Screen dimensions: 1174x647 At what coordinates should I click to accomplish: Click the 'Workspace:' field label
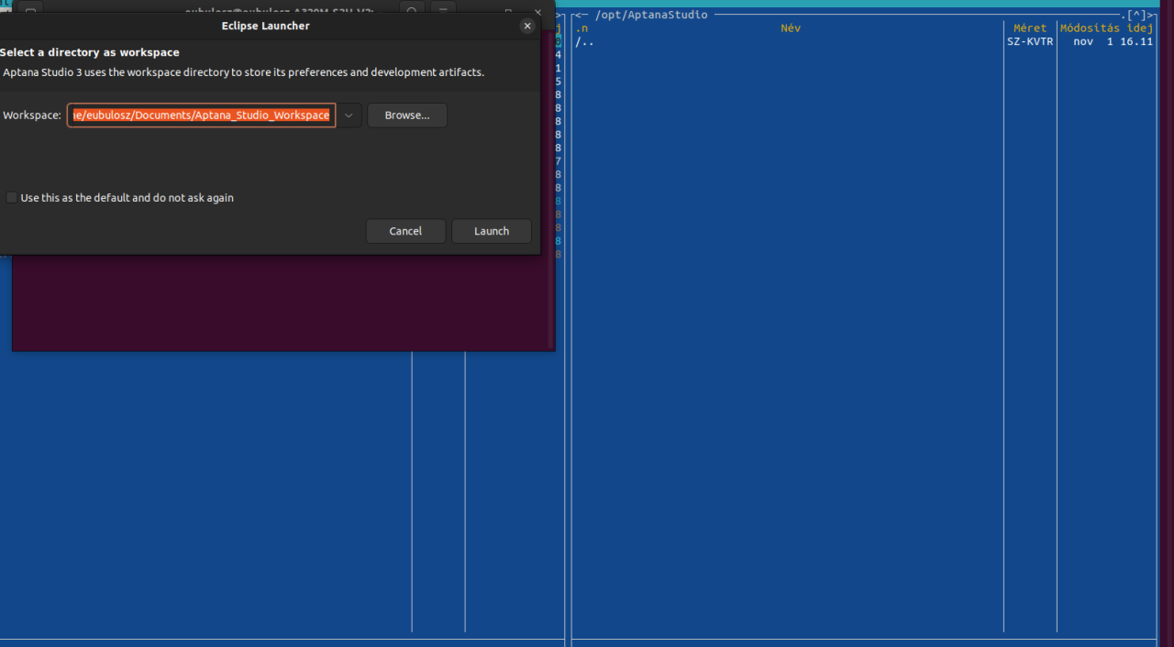click(32, 115)
